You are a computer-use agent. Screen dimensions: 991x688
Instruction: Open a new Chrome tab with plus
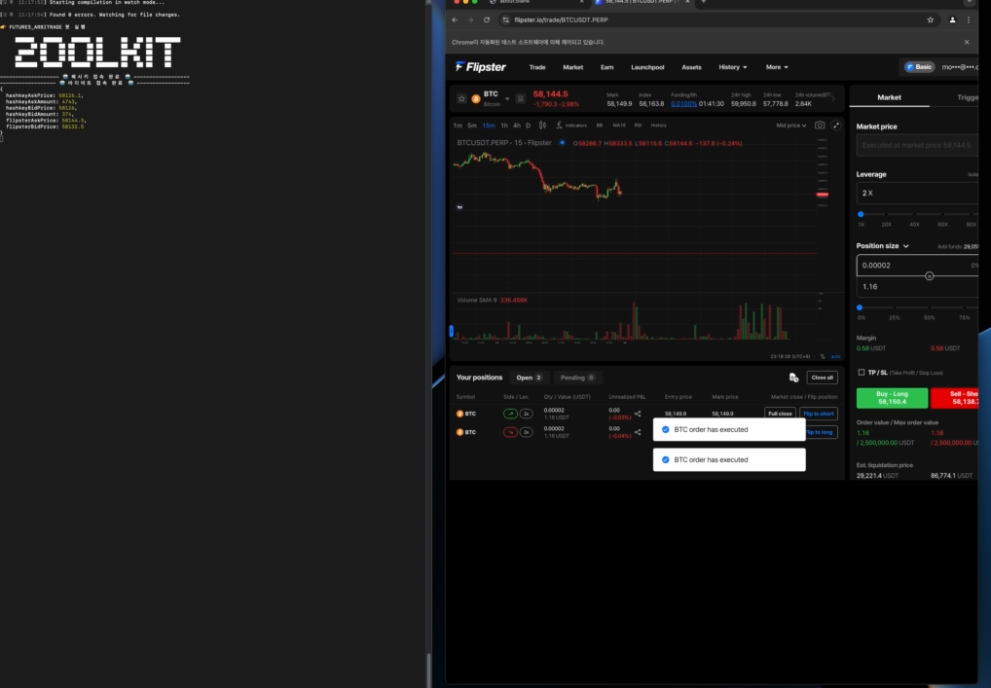coord(704,2)
